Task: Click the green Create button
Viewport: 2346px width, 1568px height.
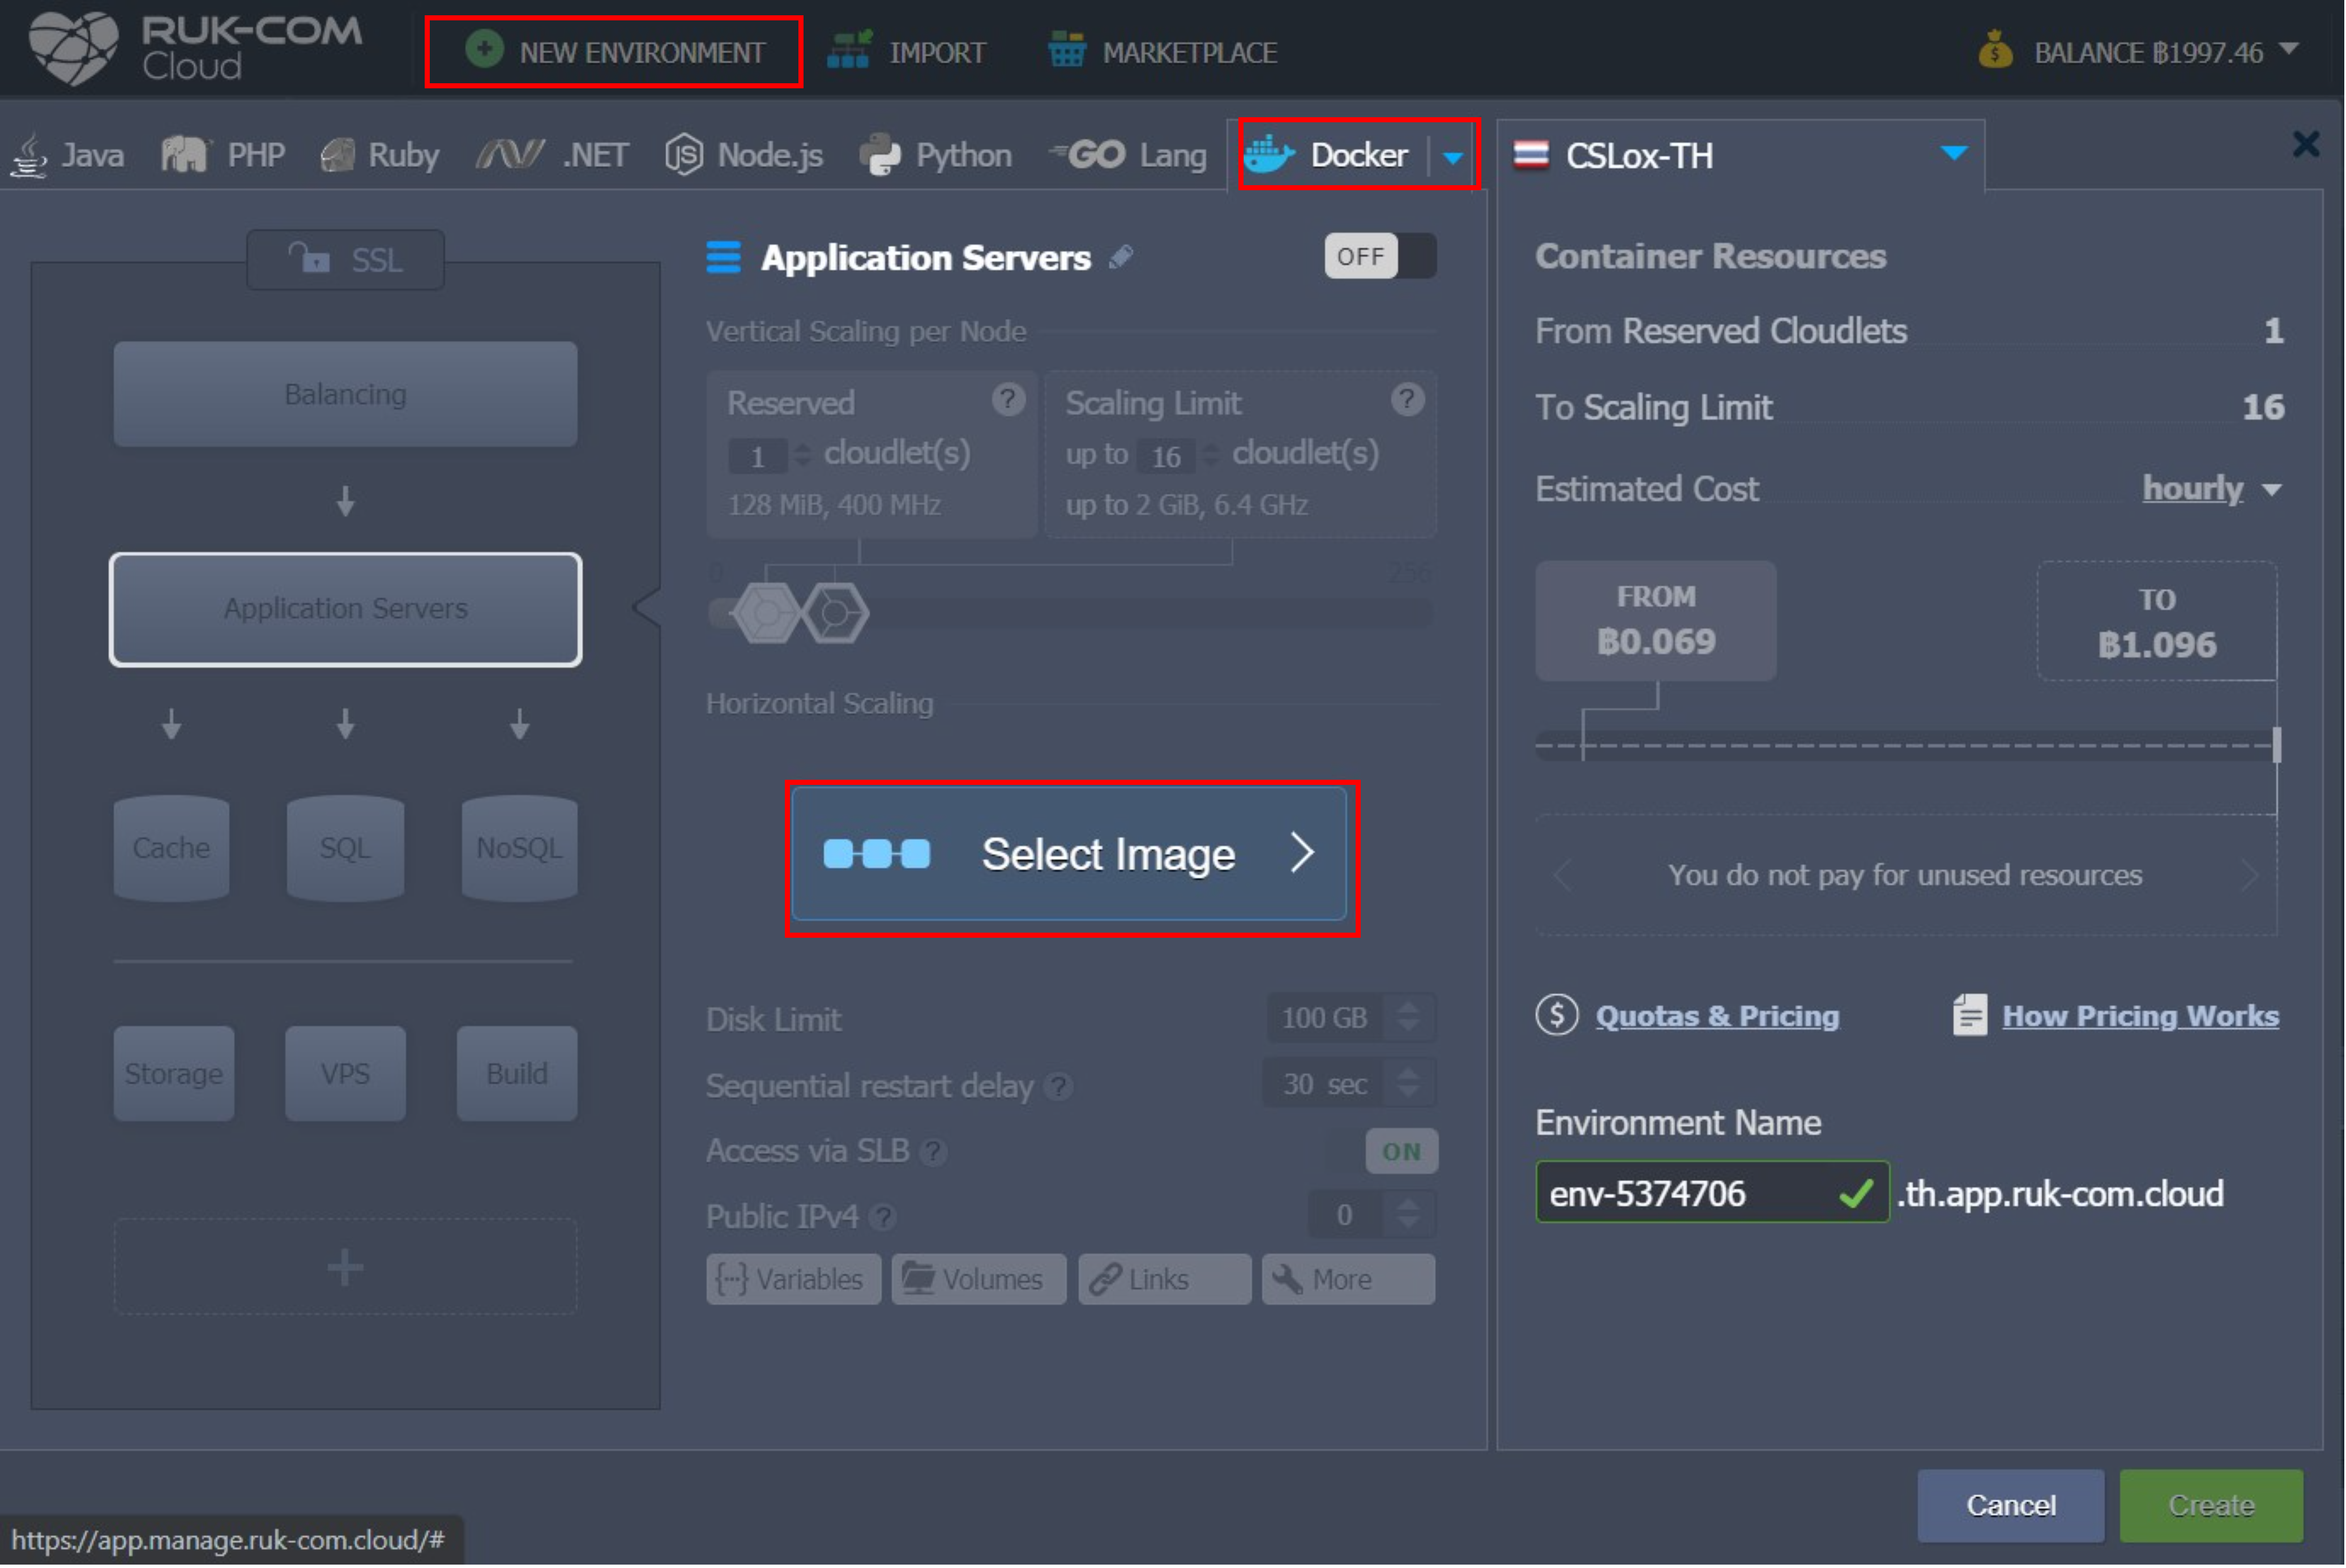Action: (2211, 1506)
